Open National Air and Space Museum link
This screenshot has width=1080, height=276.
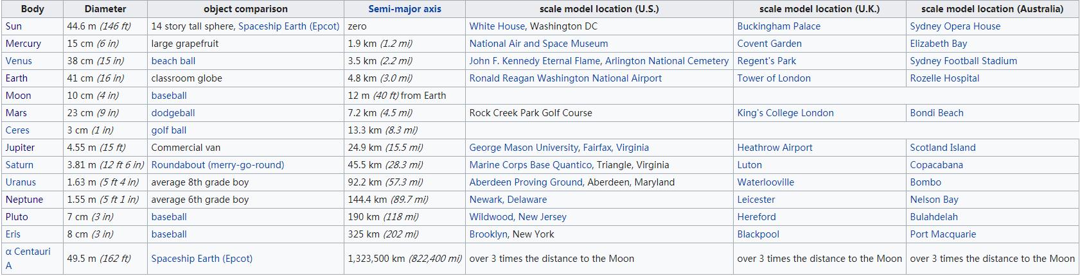(538, 44)
